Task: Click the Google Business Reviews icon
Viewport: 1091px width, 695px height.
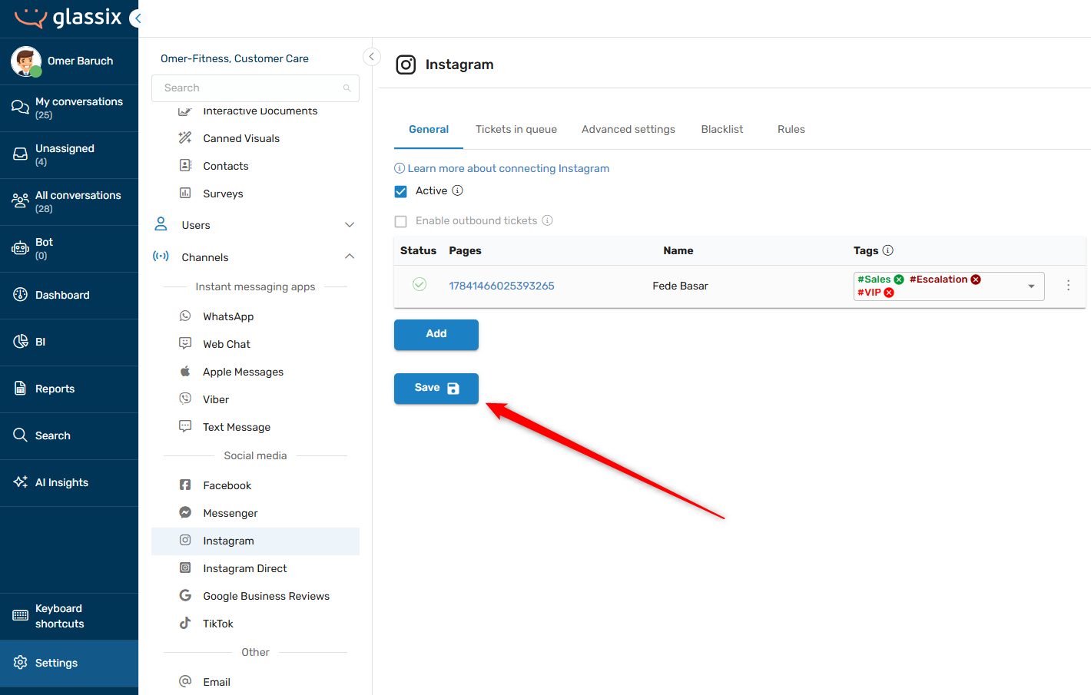Action: point(185,595)
